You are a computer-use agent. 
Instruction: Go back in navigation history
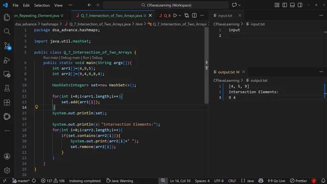[x=89, y=5]
